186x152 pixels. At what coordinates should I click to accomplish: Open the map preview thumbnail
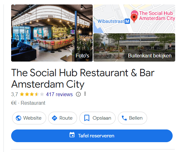point(134,19)
